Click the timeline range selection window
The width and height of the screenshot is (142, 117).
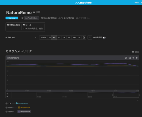(126, 95)
